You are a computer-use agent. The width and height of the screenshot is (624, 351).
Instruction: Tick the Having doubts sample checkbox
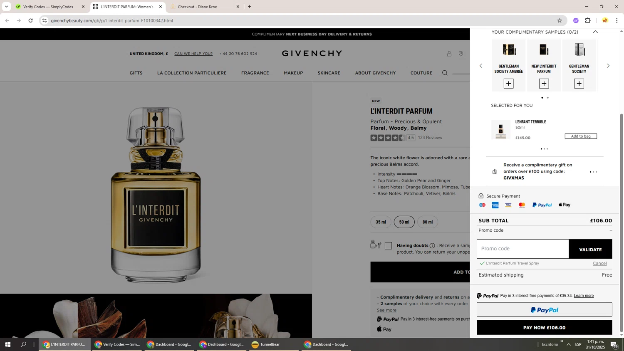tap(388, 246)
